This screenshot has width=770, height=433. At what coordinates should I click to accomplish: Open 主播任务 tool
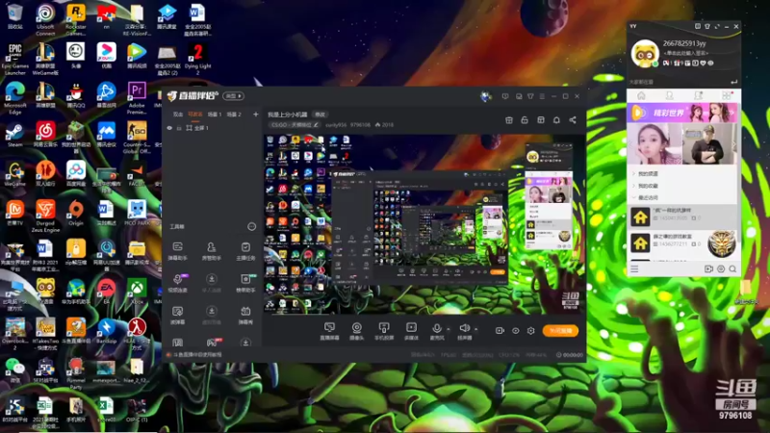pyautogui.click(x=245, y=250)
